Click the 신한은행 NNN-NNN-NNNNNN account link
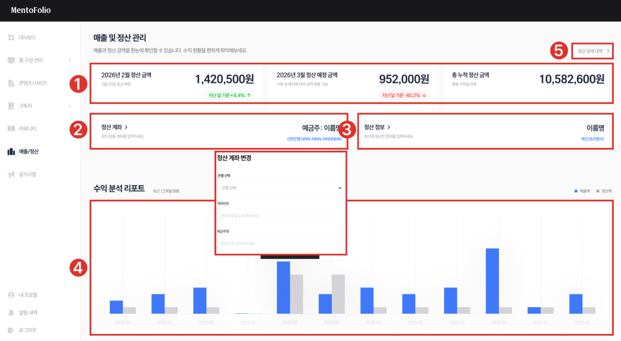This screenshot has height=341, width=621. pos(314,138)
